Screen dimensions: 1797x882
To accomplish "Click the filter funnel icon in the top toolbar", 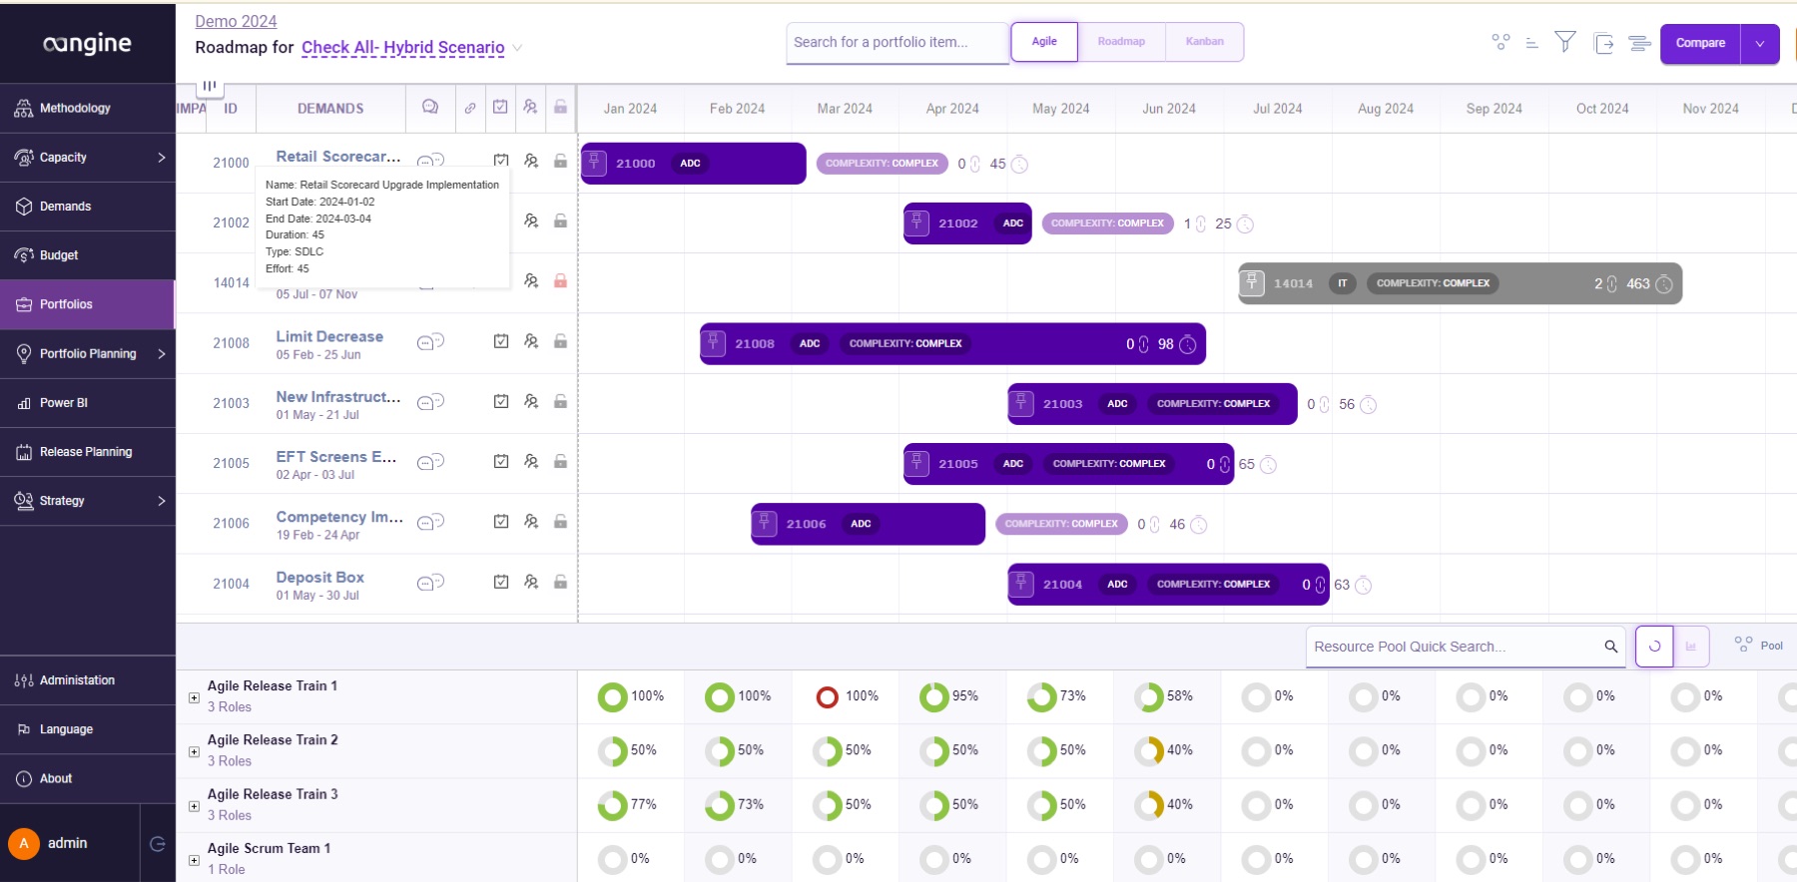I will (1565, 42).
